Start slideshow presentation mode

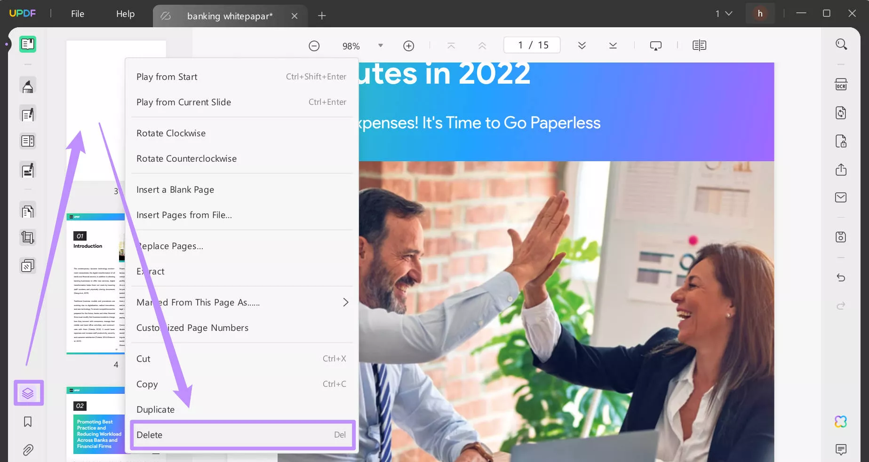[x=656, y=46]
